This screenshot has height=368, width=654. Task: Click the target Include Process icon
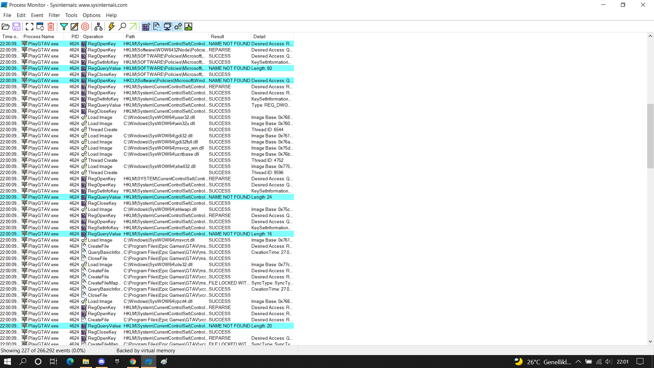(x=85, y=27)
